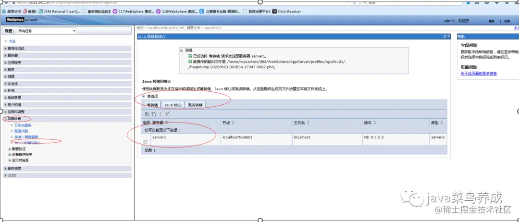Open the IBM Rational ClearQ... bookmark
519x222 pixels.
click(59, 11)
